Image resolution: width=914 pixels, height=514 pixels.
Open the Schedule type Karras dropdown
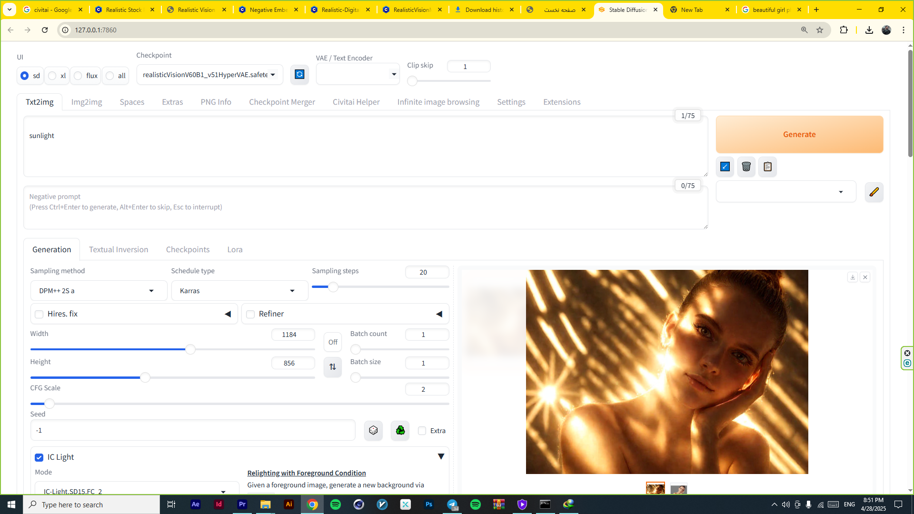pos(239,290)
